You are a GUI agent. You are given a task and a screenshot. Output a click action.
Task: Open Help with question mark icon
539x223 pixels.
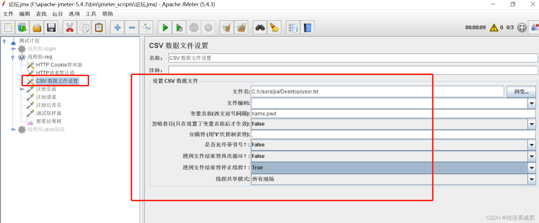pos(308,27)
